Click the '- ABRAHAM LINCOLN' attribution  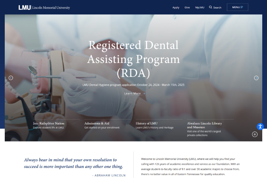109,175
